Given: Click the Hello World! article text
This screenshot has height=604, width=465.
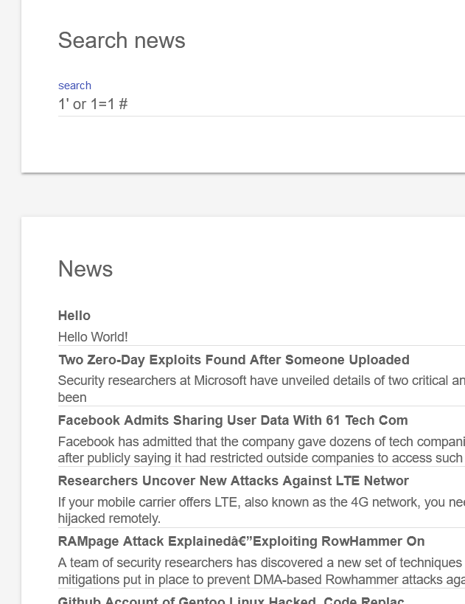Looking at the screenshot, I should tap(93, 337).
